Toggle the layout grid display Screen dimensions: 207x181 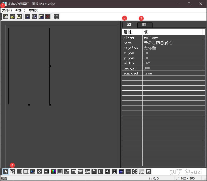[x=56, y=16]
